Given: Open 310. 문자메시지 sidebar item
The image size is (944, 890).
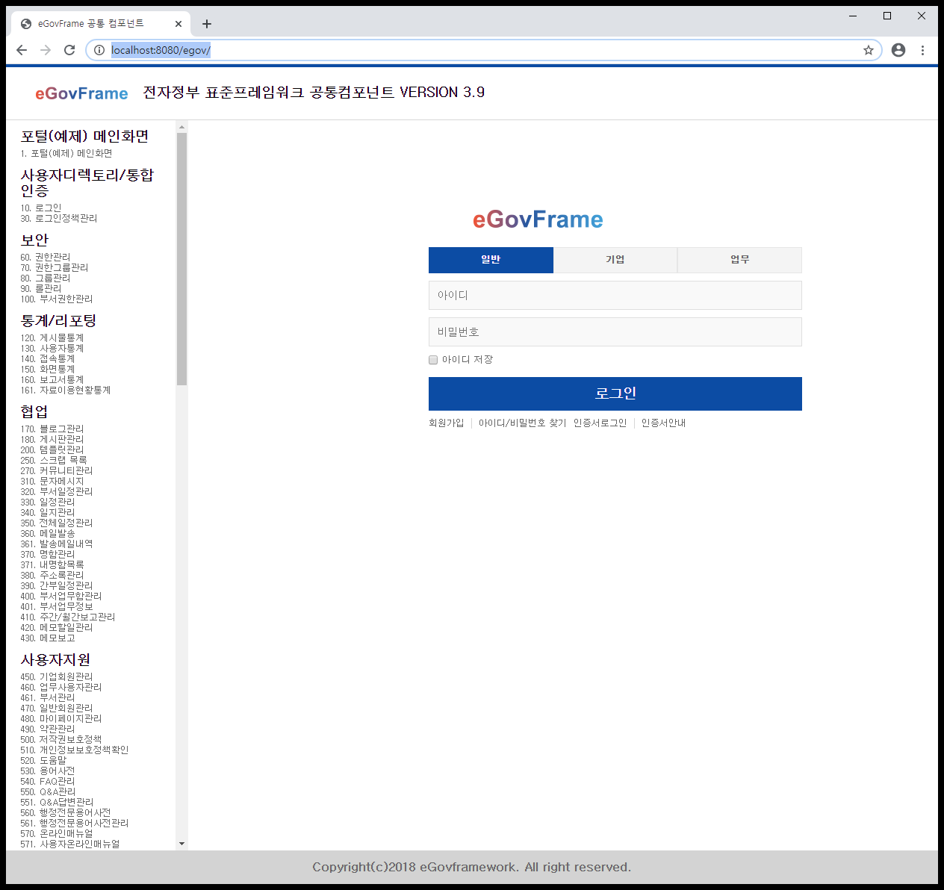Looking at the screenshot, I should click(52, 481).
